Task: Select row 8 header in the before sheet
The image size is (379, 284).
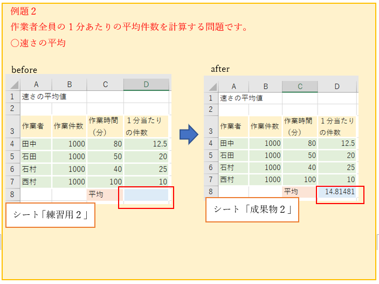Action: tap(12, 194)
